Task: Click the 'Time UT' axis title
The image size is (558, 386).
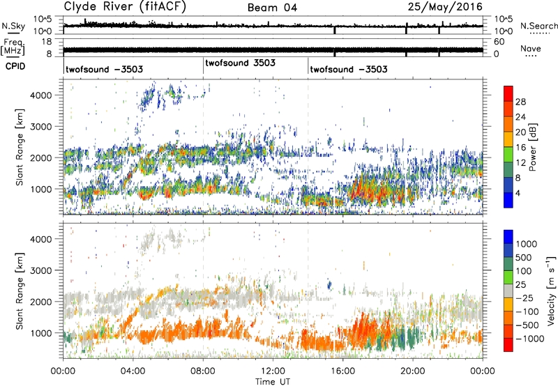Action: click(273, 382)
